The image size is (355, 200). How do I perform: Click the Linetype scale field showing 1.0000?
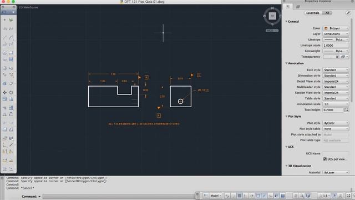point(336,46)
